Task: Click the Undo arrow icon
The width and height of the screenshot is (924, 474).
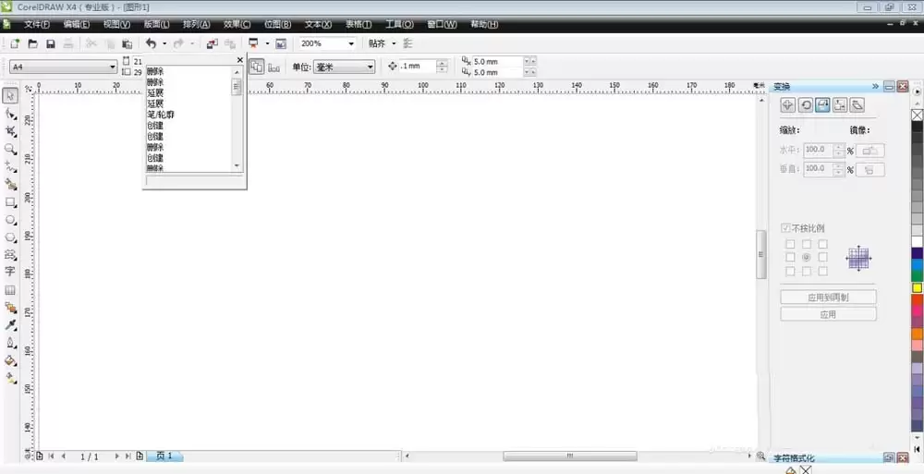Action: pyautogui.click(x=151, y=43)
